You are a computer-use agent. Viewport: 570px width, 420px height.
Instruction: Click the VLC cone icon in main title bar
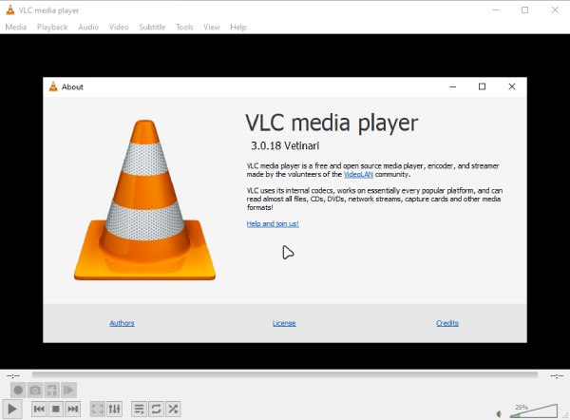(10, 10)
